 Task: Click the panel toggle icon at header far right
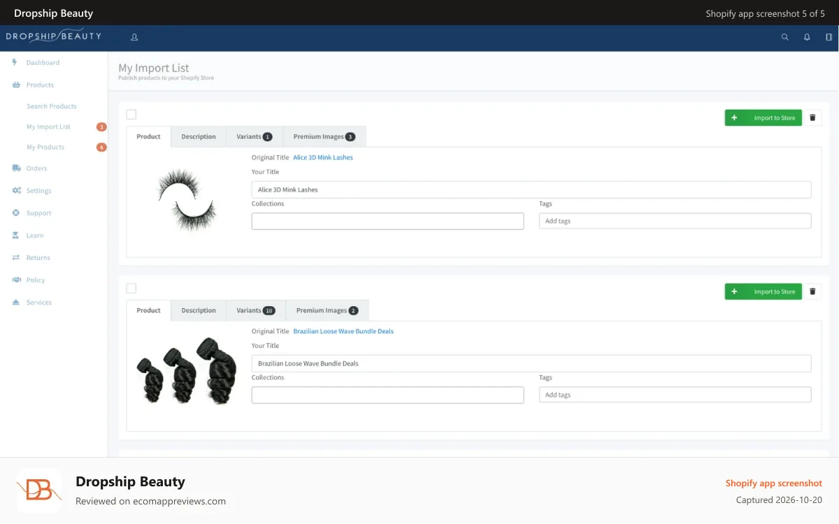(829, 37)
